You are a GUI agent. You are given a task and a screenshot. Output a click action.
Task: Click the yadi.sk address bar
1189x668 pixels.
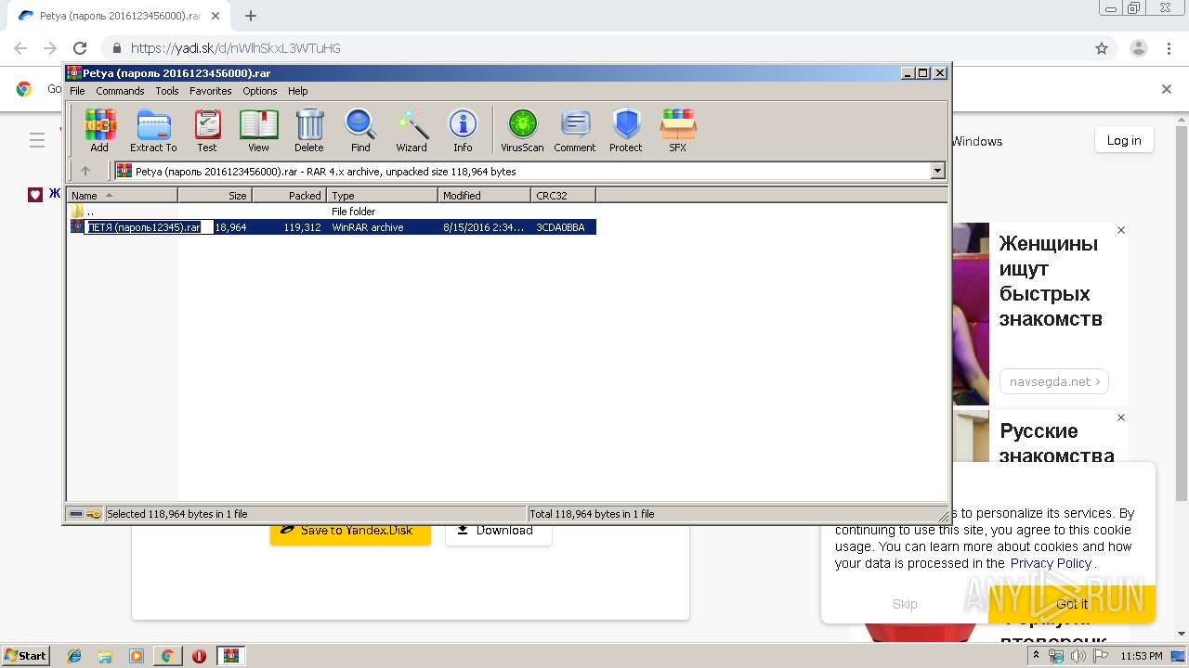[594, 48]
